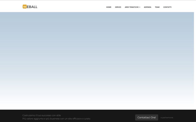Expand the Aree Tematiche dropdown menu
This screenshot has width=196, height=122.
pyautogui.click(x=132, y=7)
